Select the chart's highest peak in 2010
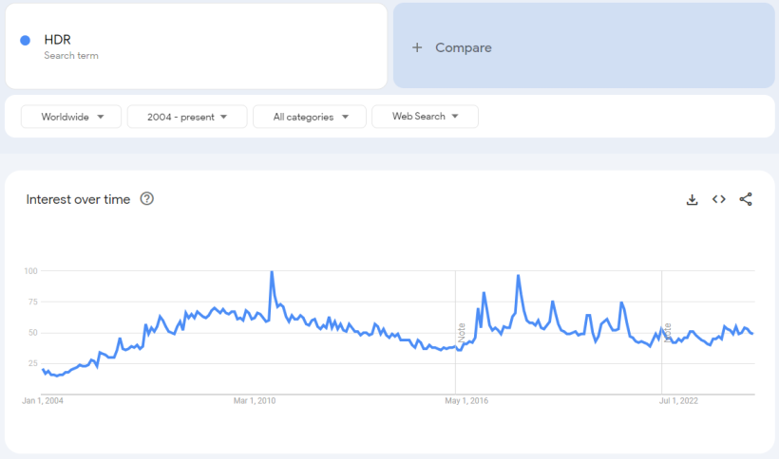 click(272, 272)
